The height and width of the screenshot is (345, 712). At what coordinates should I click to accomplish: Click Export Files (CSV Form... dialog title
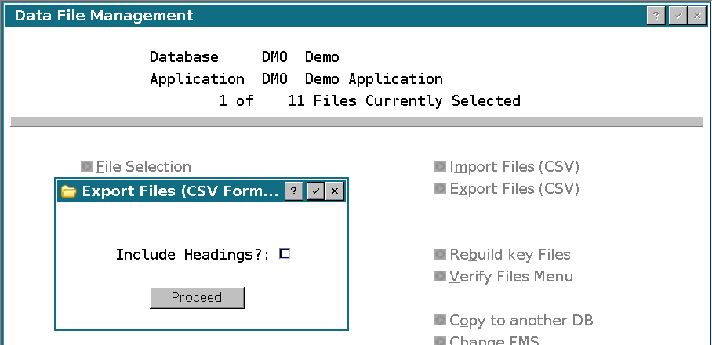[x=180, y=191]
